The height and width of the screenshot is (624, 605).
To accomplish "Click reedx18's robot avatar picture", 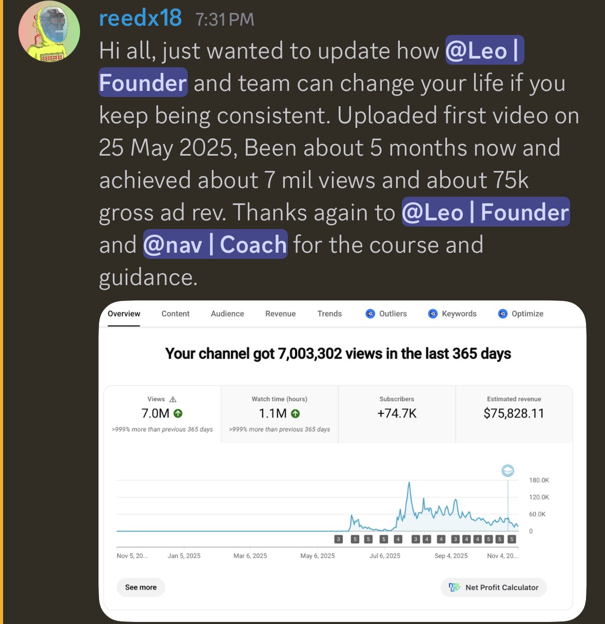I will tap(49, 31).
